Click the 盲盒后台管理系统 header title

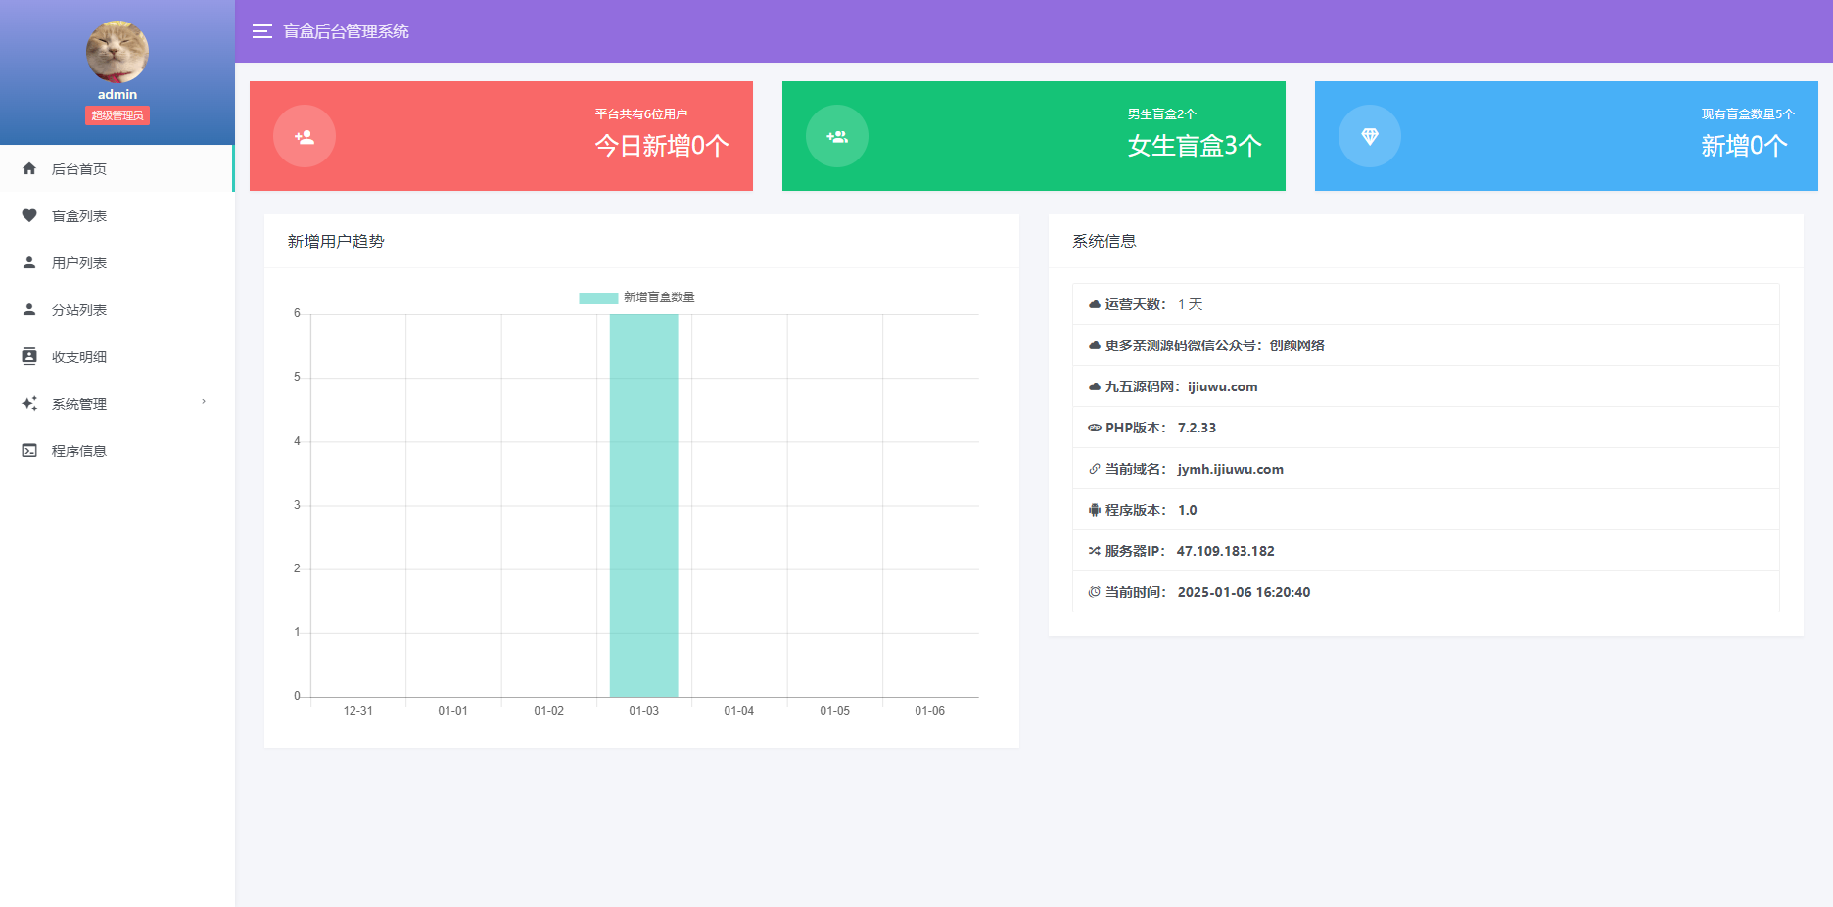(345, 31)
